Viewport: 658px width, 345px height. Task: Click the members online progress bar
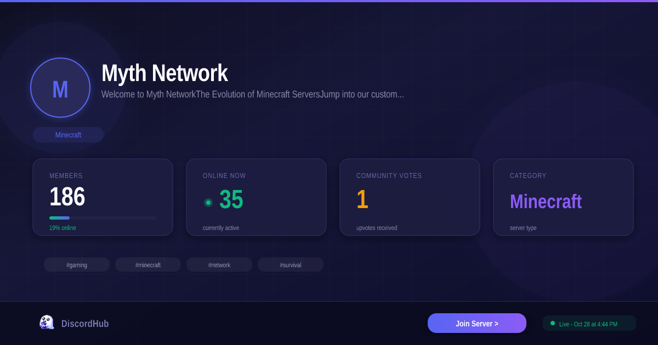[103, 218]
